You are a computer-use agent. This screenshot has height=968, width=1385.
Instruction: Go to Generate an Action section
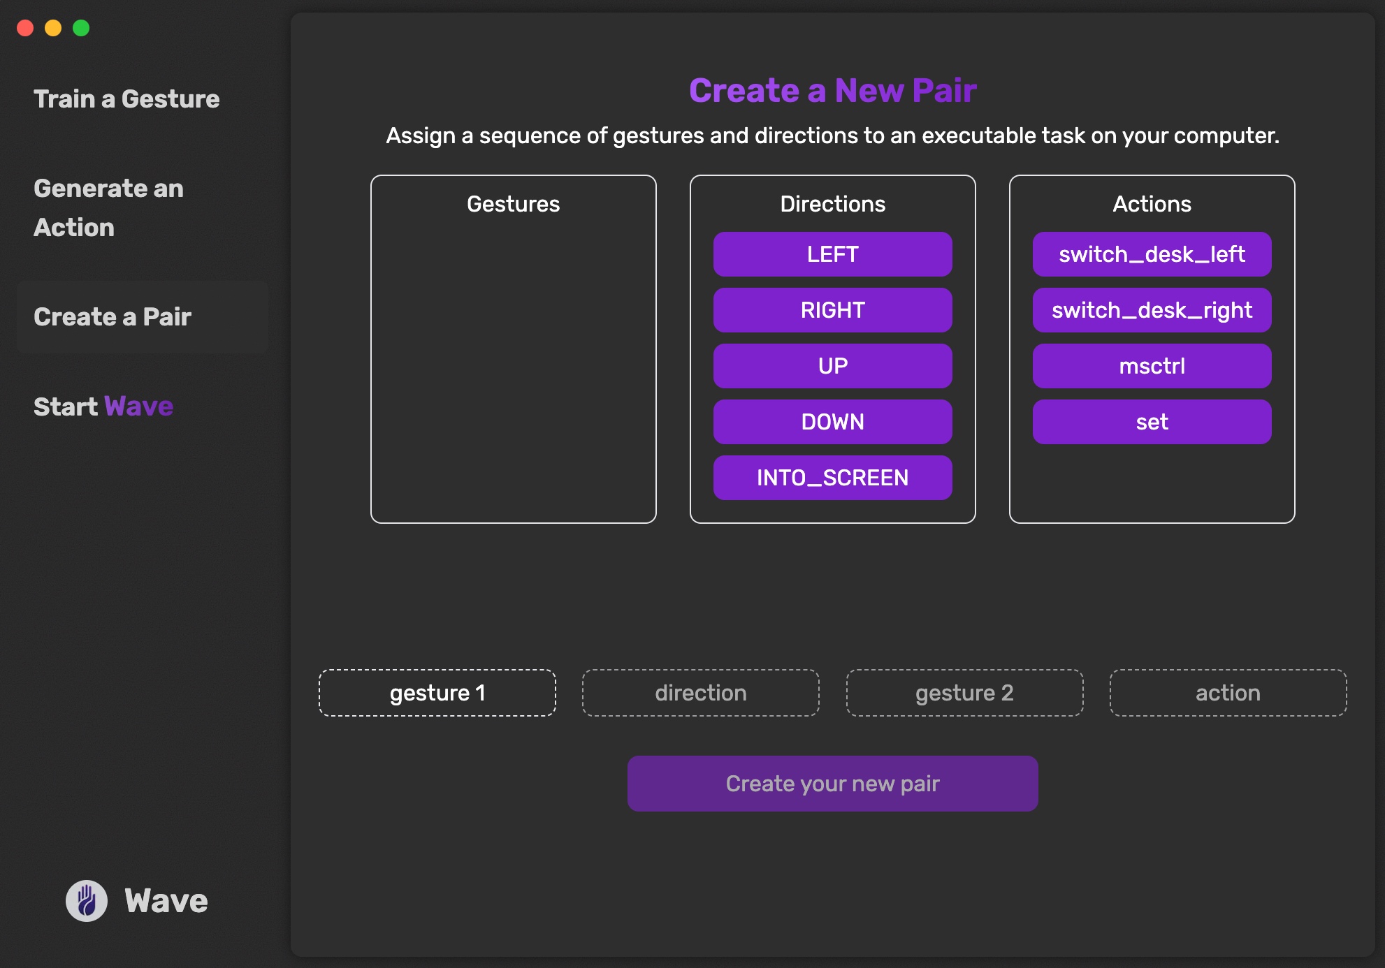108,207
